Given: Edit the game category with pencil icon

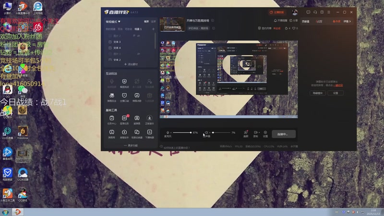Looking at the screenshot, I should [x=214, y=28].
